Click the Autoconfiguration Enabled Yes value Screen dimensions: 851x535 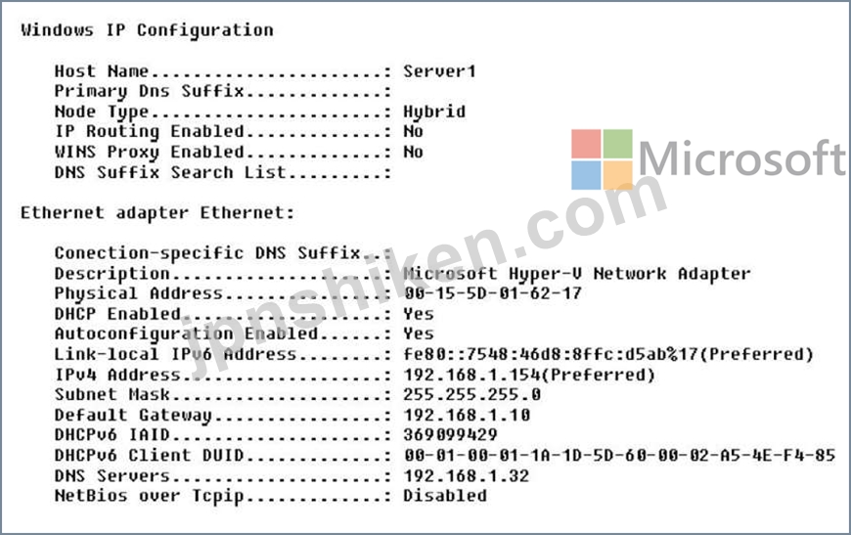pos(419,334)
